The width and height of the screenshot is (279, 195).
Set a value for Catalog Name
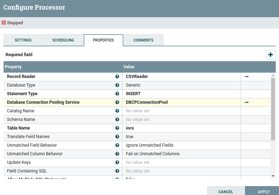182,111
